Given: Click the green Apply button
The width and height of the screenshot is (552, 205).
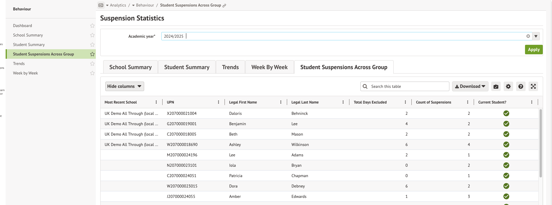Looking at the screenshot, I should pyautogui.click(x=533, y=50).
